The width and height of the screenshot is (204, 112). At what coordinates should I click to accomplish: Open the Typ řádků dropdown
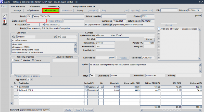click(x=31, y=80)
